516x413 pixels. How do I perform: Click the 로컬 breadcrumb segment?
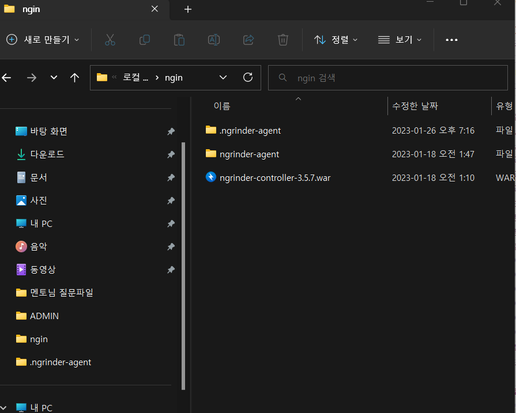point(135,78)
